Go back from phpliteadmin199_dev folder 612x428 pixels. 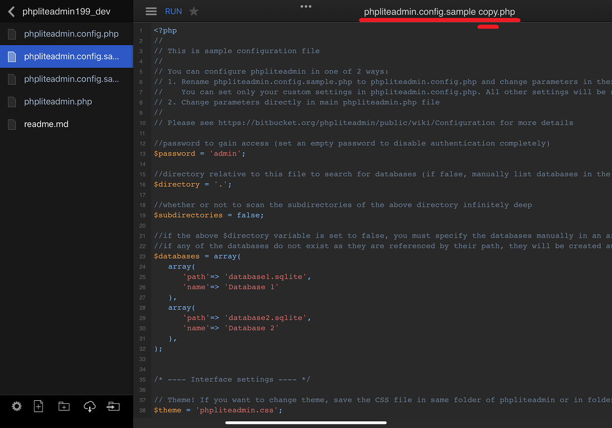coord(12,12)
